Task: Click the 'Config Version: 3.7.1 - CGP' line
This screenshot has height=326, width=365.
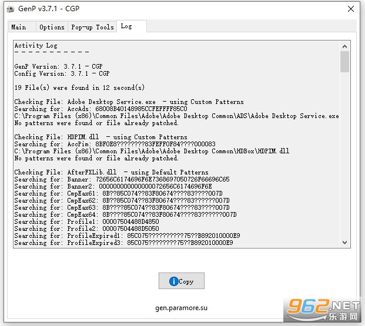Action: coord(62,73)
